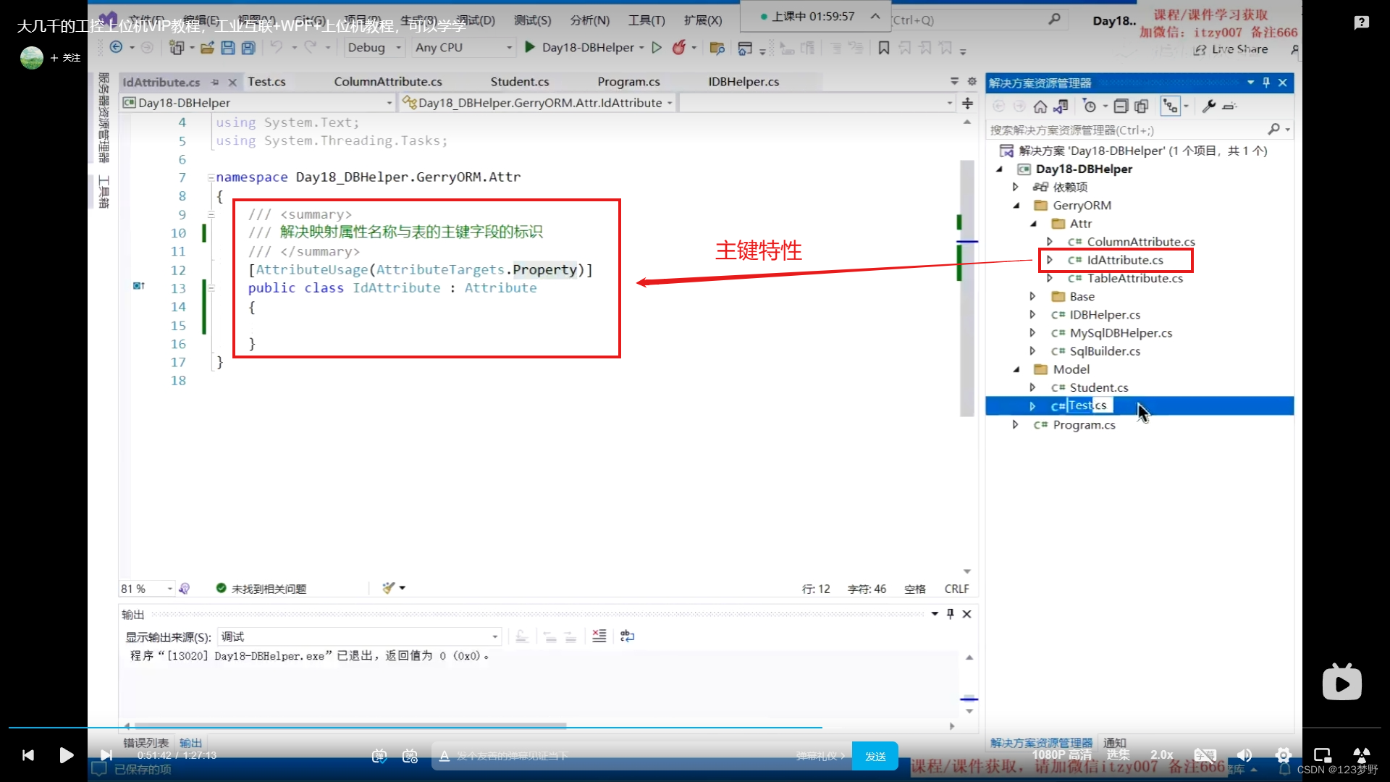The image size is (1390, 782).
Task: Click the play button in video controls
Action: 67,754
